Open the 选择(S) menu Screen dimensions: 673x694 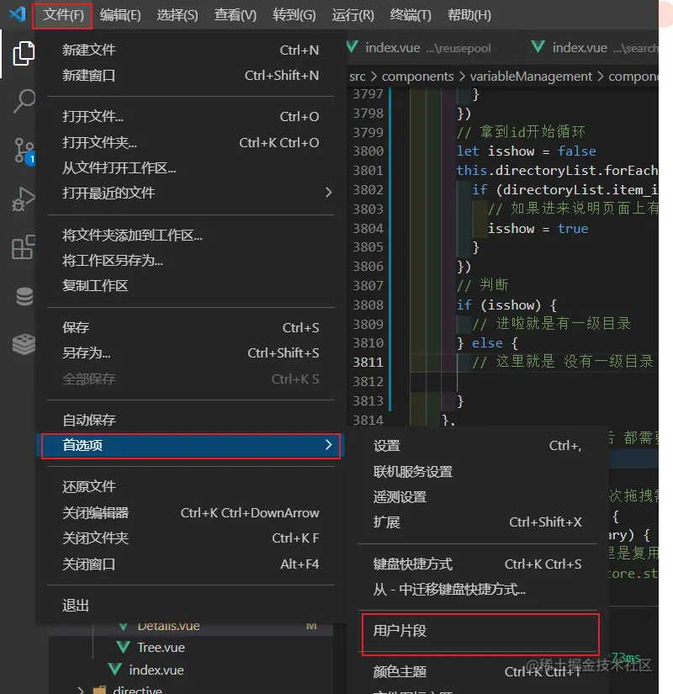click(178, 15)
